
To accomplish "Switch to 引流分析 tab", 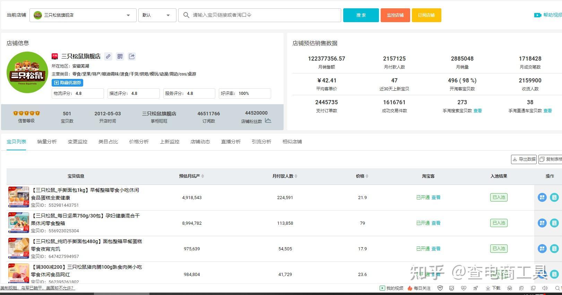I will (261, 142).
